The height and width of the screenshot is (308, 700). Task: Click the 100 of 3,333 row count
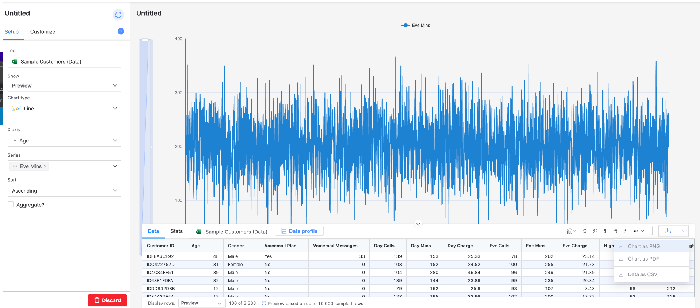pos(242,303)
